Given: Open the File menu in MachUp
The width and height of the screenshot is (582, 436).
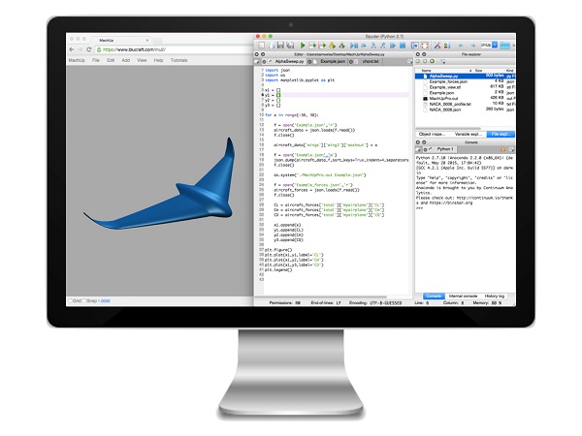Looking at the screenshot, I should click(x=96, y=60).
